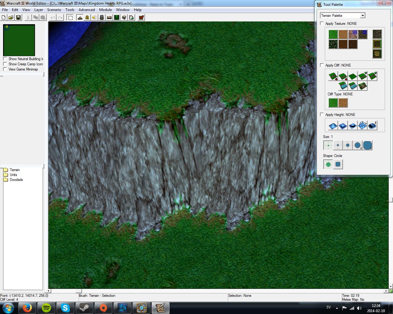Image resolution: width=393 pixels, height=314 pixels.
Task: Select Same Cliff Level tool
Action: pos(353,76)
